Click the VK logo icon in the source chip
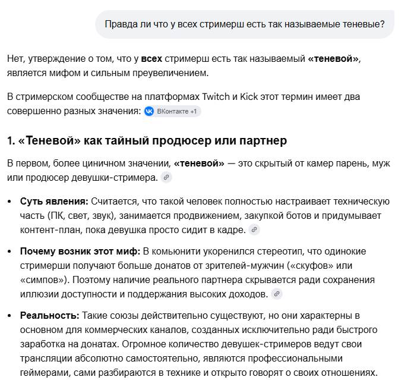This screenshot has width=420, height=380. [x=149, y=111]
